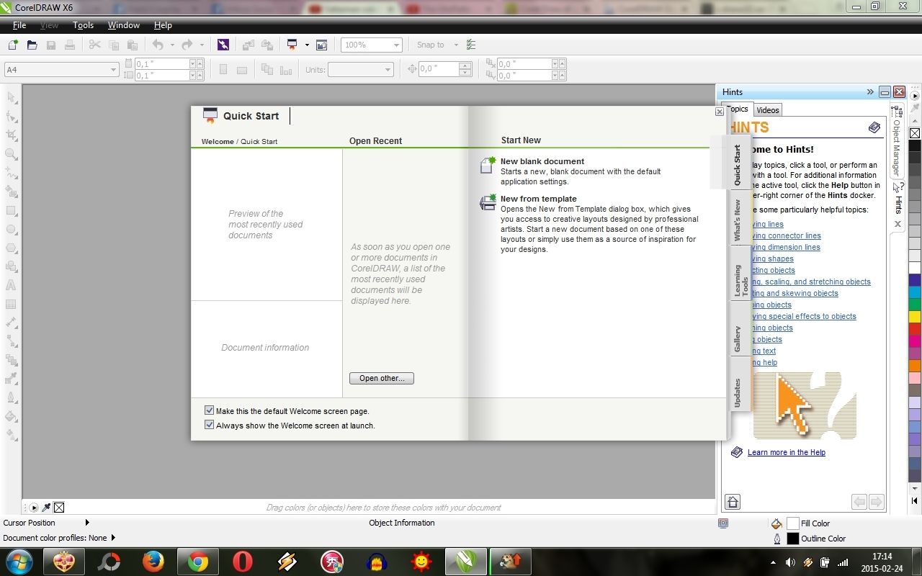Click the Copy icon in toolbar
The width and height of the screenshot is (922, 576).
113,45
